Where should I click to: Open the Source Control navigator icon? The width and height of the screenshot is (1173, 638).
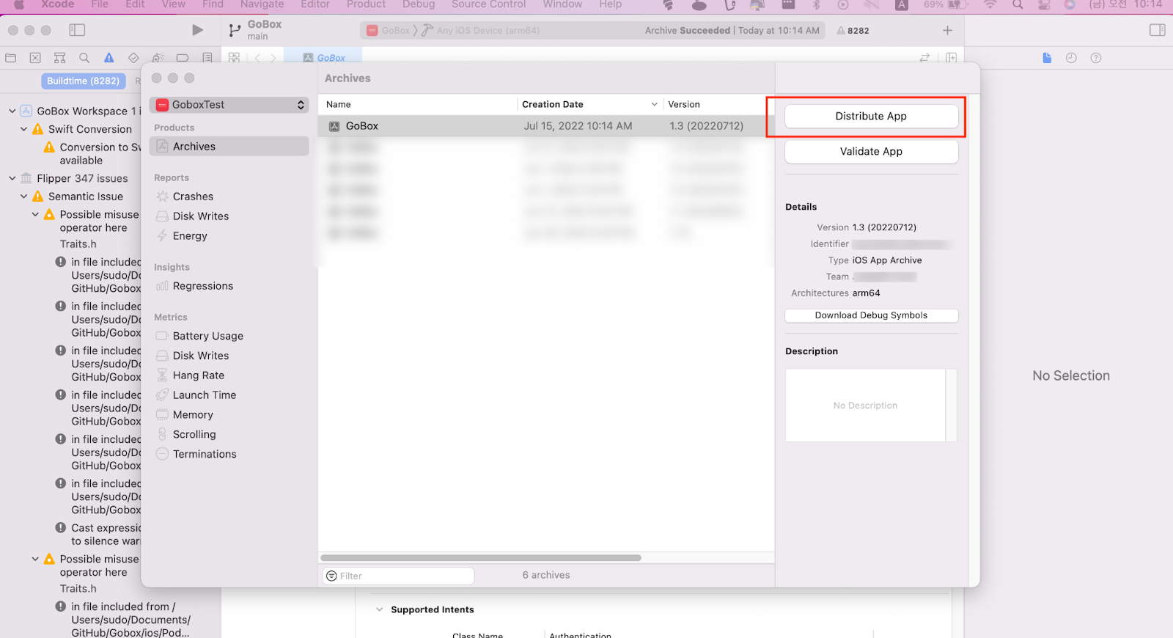35,58
